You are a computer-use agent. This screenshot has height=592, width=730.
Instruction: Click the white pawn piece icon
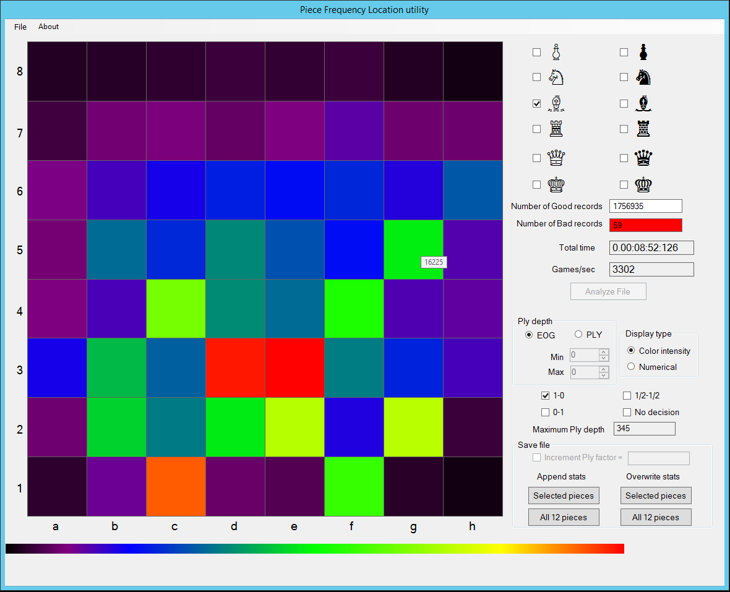[556, 52]
